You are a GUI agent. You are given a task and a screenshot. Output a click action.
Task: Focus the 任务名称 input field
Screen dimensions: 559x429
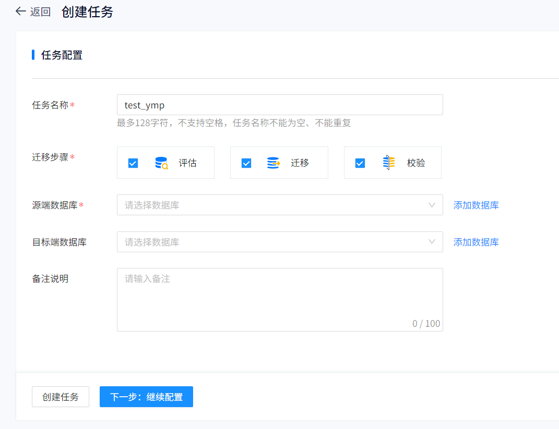pyautogui.click(x=280, y=105)
